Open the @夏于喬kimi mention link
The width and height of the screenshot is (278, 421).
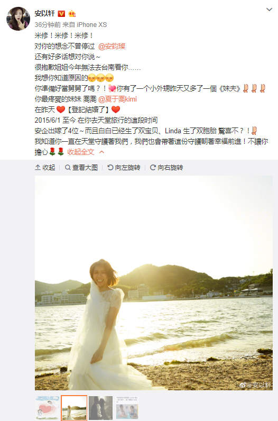point(117,99)
